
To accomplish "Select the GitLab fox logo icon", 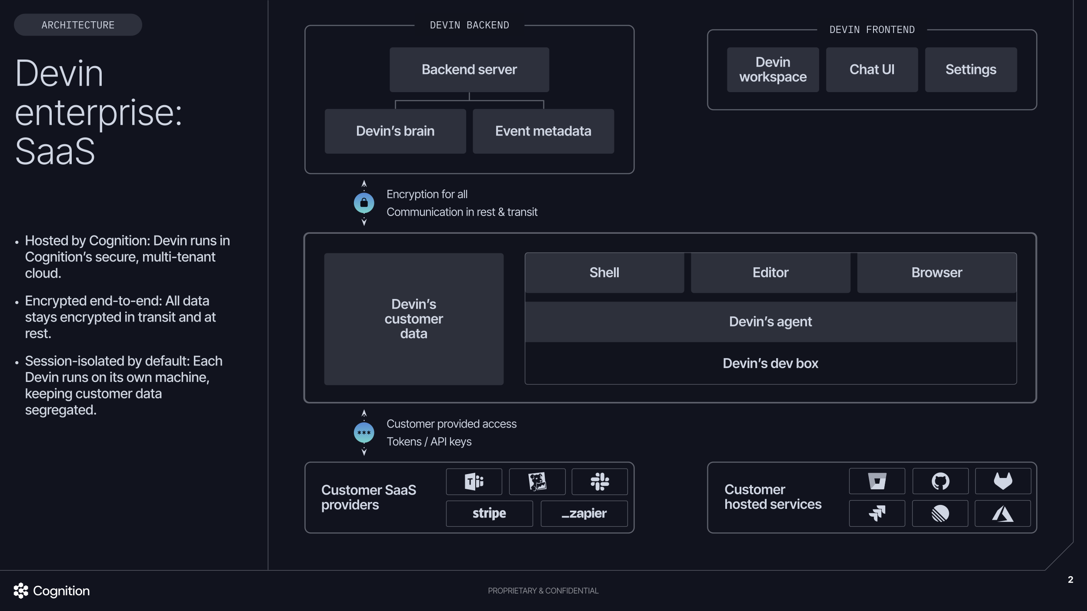I will [x=1004, y=481].
